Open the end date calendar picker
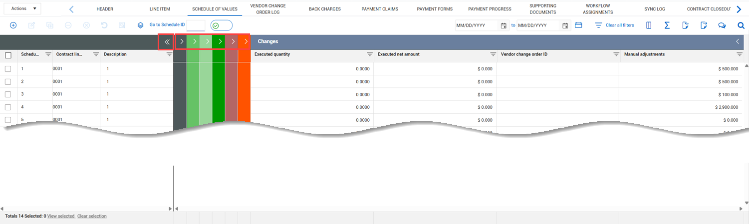 click(x=565, y=25)
